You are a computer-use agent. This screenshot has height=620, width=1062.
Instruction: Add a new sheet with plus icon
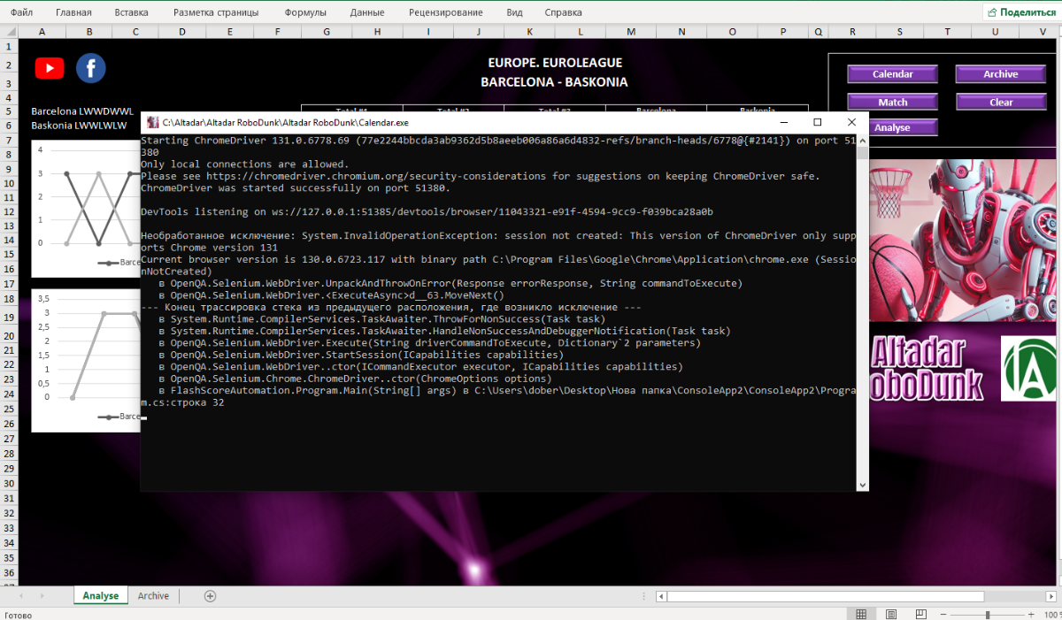point(210,596)
